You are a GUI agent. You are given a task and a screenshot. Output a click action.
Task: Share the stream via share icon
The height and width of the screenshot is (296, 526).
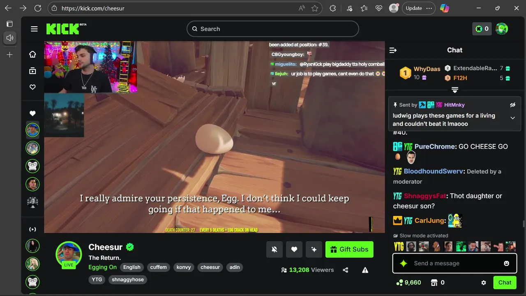point(346,270)
